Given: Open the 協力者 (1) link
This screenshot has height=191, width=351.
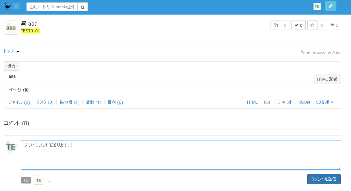Looking at the screenshot, I should (x=69, y=102).
